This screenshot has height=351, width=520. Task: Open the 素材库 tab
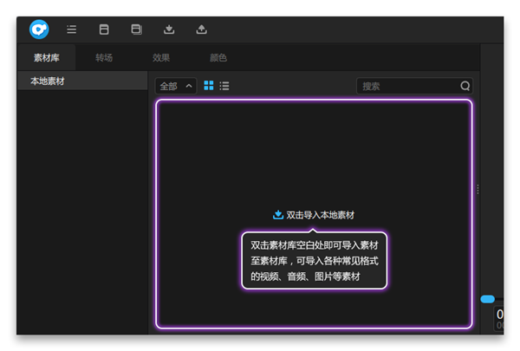(45, 58)
